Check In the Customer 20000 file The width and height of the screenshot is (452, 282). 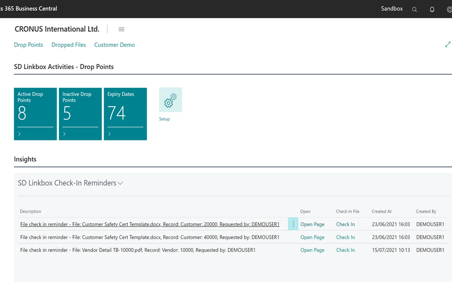[345, 224]
